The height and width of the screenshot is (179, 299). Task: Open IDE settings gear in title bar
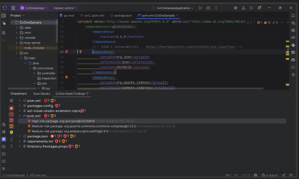(x=259, y=8)
